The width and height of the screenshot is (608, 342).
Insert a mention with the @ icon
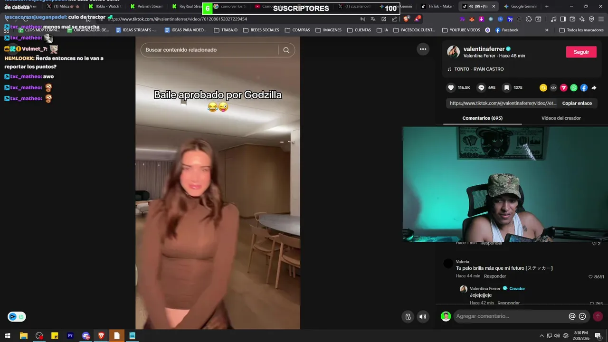(572, 316)
